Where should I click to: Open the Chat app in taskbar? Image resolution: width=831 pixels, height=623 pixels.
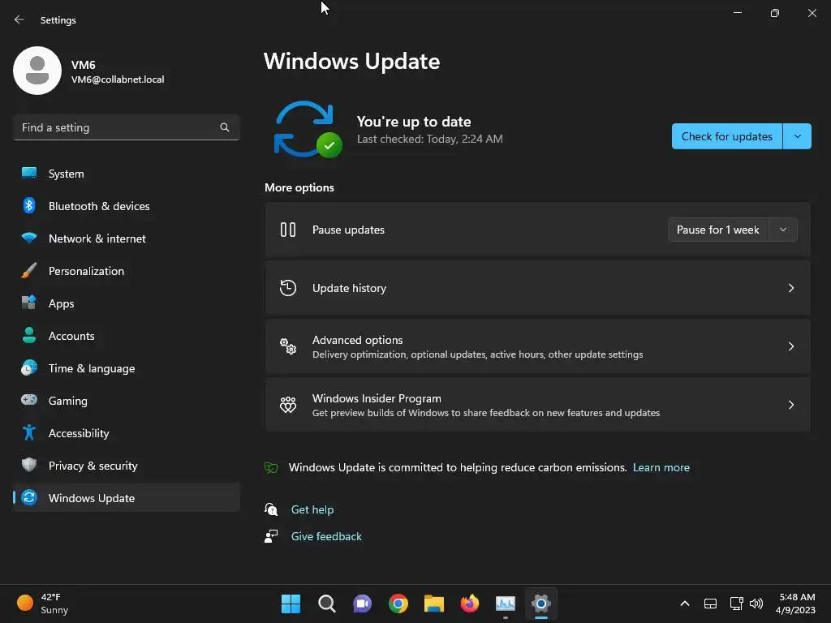[x=362, y=604]
